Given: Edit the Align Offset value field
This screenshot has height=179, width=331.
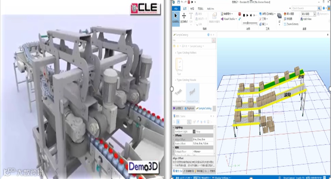Looking at the screenshot, I should [203, 139].
